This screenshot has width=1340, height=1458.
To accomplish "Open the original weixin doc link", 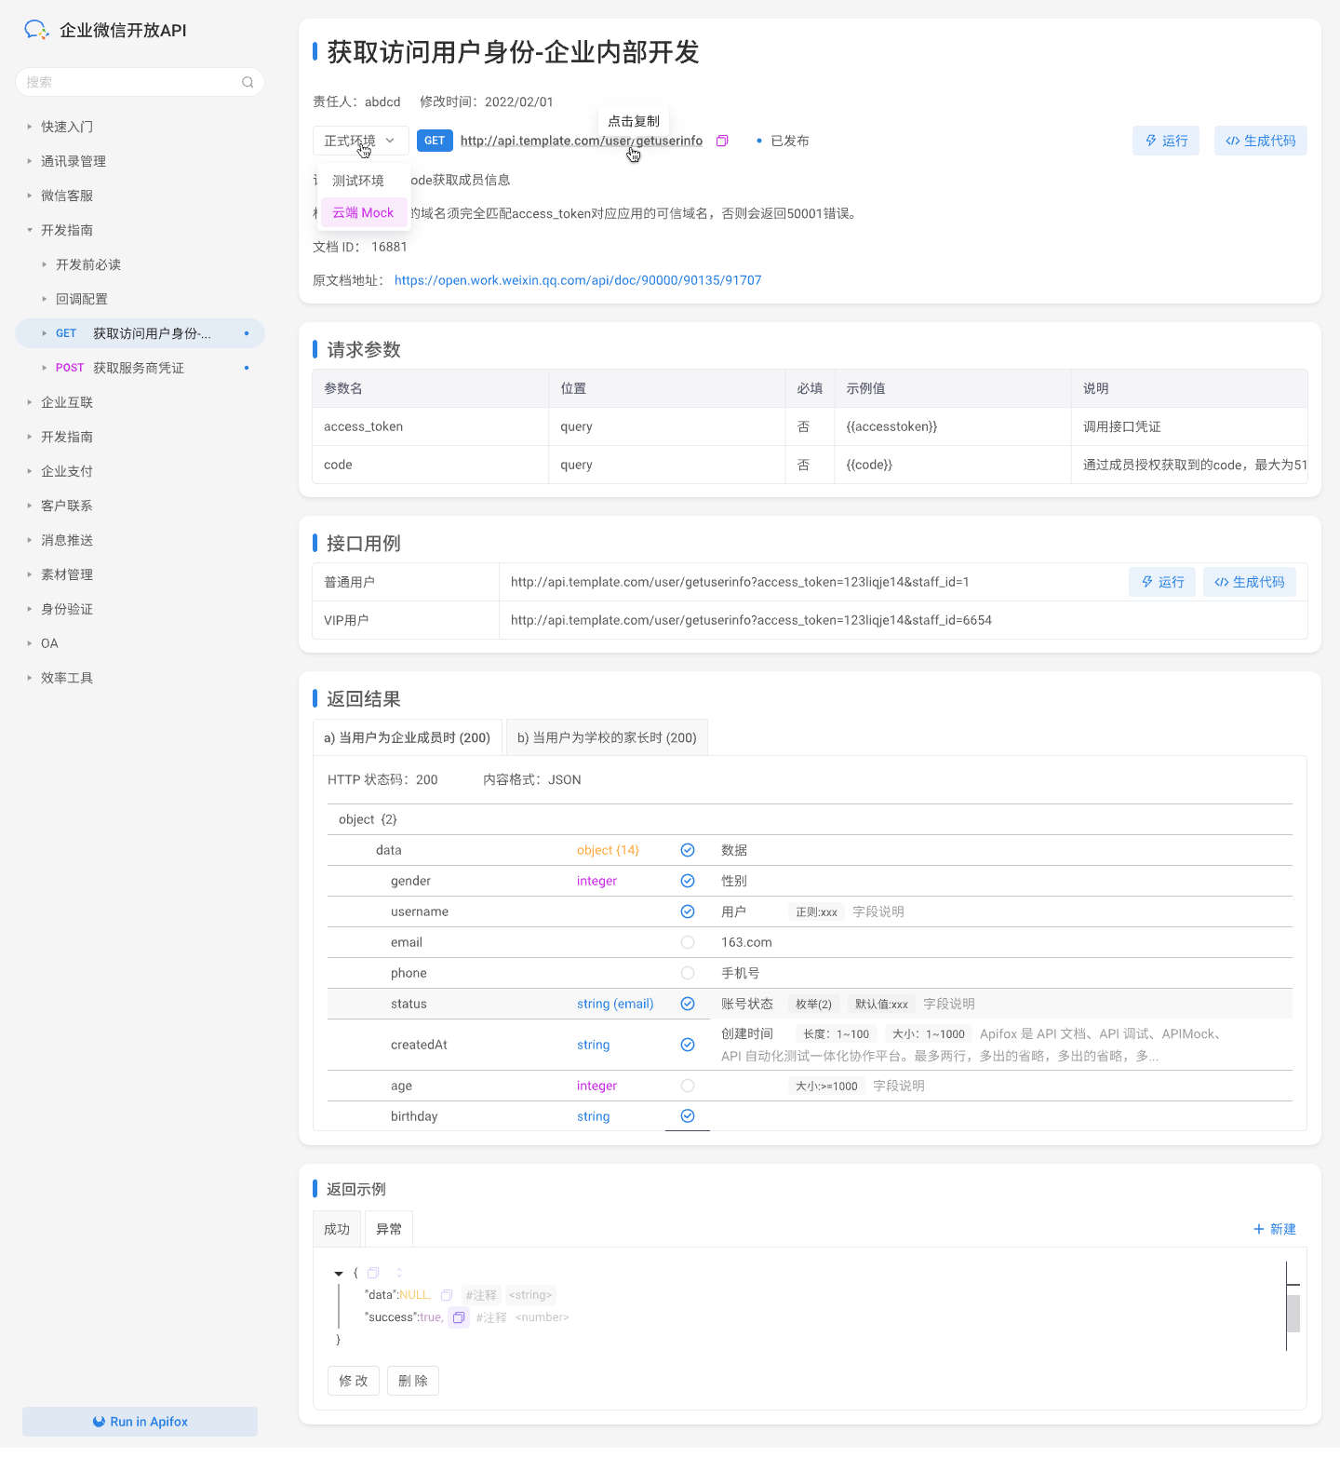I will coord(578,280).
